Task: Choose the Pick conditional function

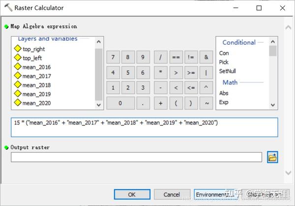Action: [x=224, y=62]
